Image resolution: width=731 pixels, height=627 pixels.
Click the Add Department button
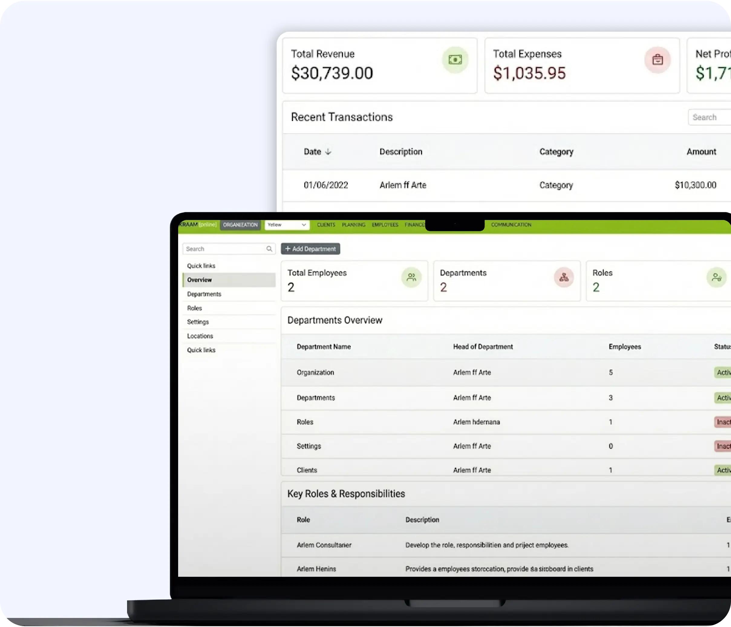coord(311,249)
